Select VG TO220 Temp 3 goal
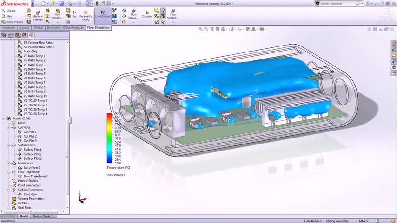The width and height of the screenshot is (397, 223). pyautogui.click(x=35, y=109)
